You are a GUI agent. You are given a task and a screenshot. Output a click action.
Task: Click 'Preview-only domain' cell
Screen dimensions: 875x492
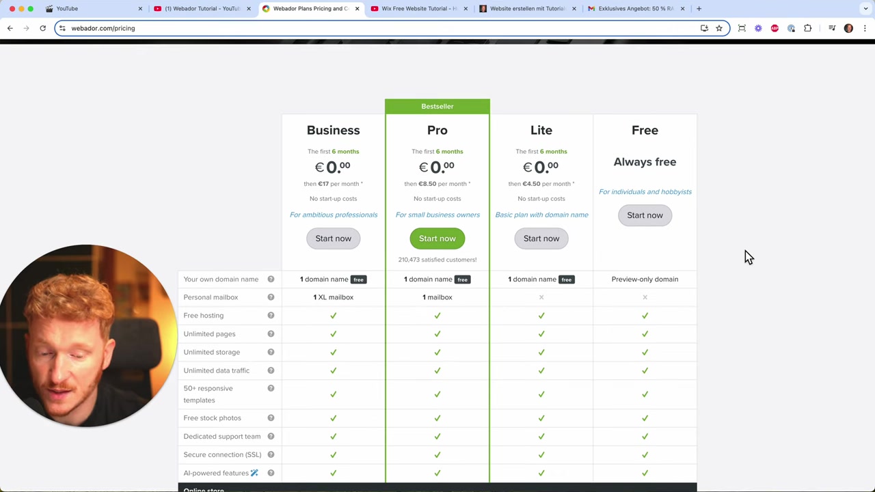645,279
